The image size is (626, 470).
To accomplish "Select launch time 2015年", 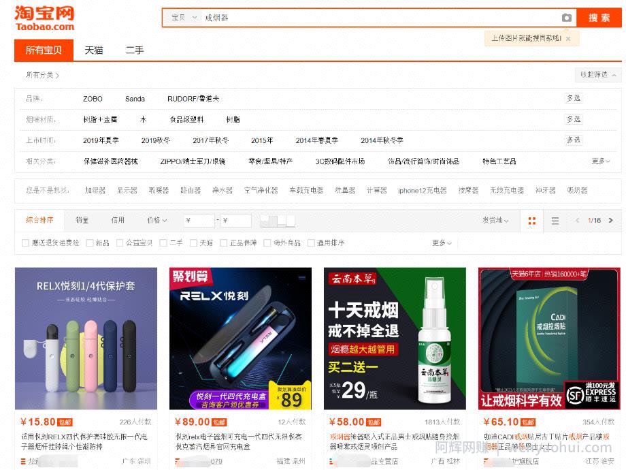I will 262,140.
